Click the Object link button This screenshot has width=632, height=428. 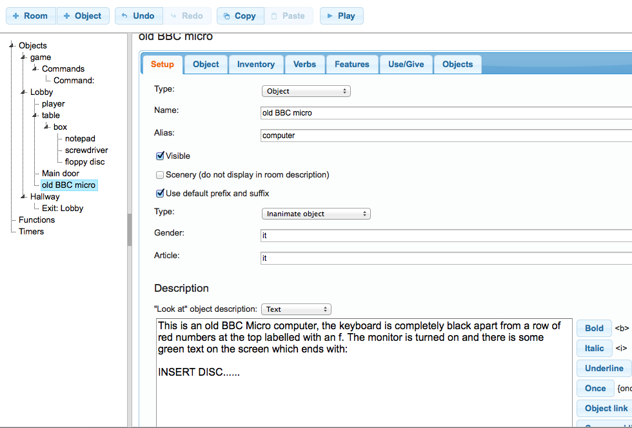point(606,408)
